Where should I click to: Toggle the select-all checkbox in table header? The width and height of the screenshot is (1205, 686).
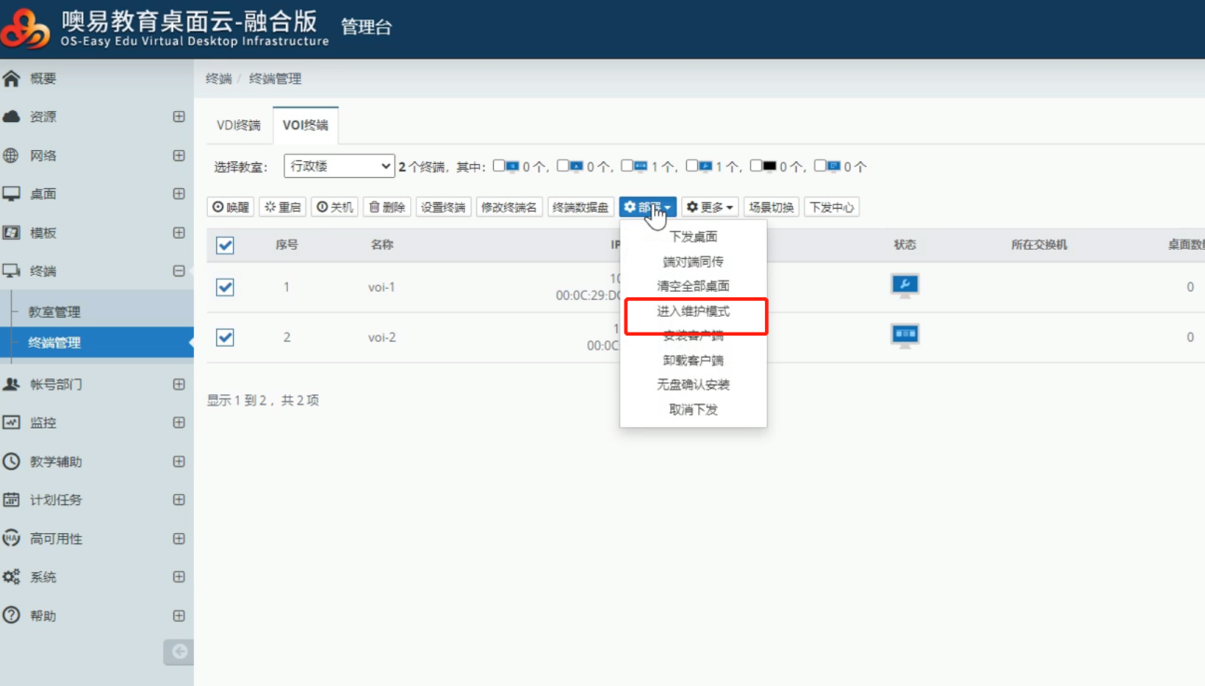click(x=225, y=245)
